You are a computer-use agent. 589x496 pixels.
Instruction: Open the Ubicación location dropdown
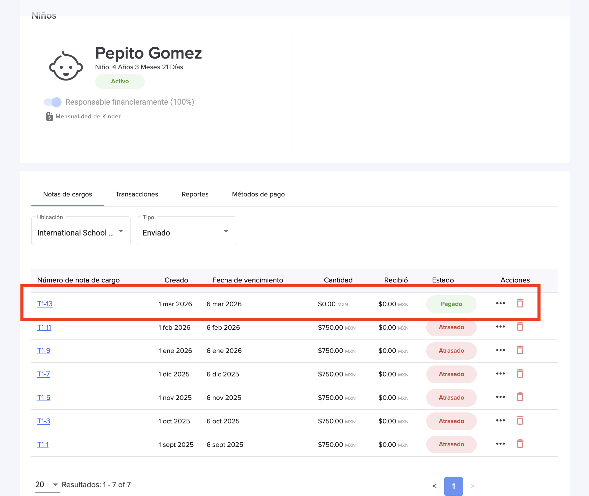[81, 232]
